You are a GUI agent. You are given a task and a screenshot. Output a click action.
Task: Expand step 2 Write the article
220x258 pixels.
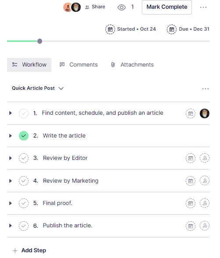(x=11, y=136)
